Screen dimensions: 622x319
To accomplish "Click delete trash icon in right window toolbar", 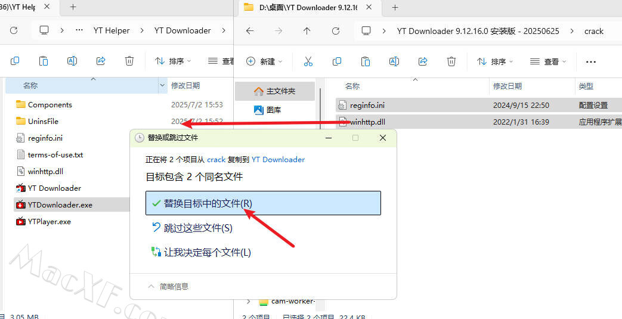I will pyautogui.click(x=451, y=61).
